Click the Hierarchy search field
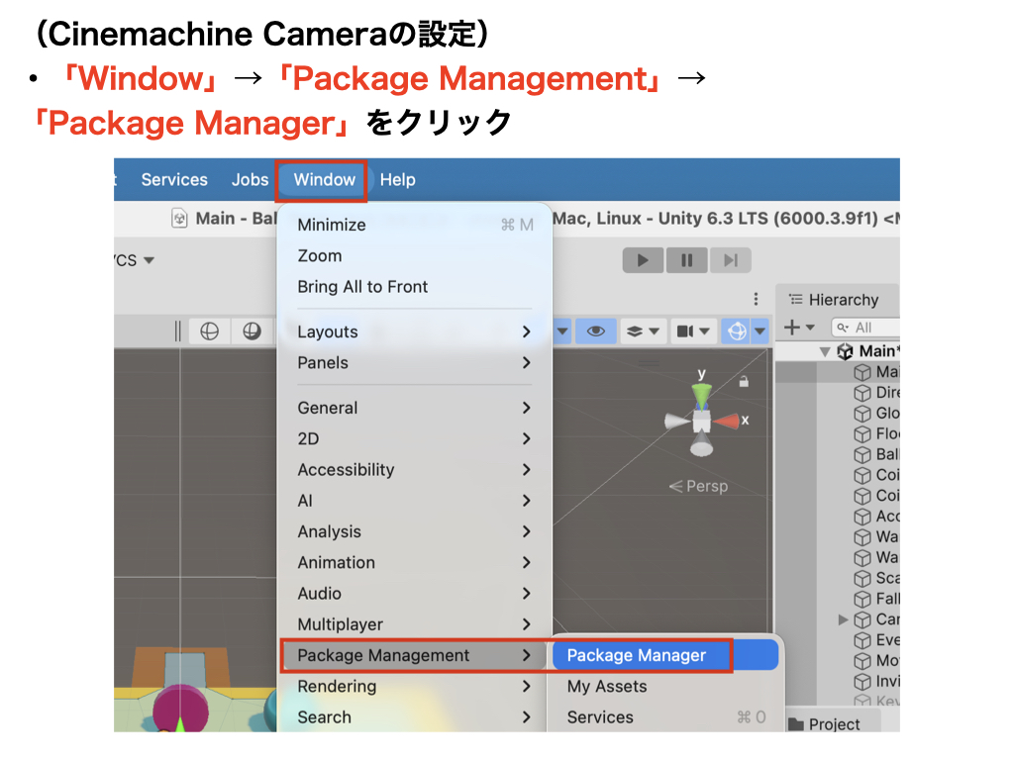 pyautogui.click(x=871, y=327)
